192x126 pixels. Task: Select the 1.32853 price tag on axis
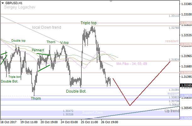pos(185,23)
